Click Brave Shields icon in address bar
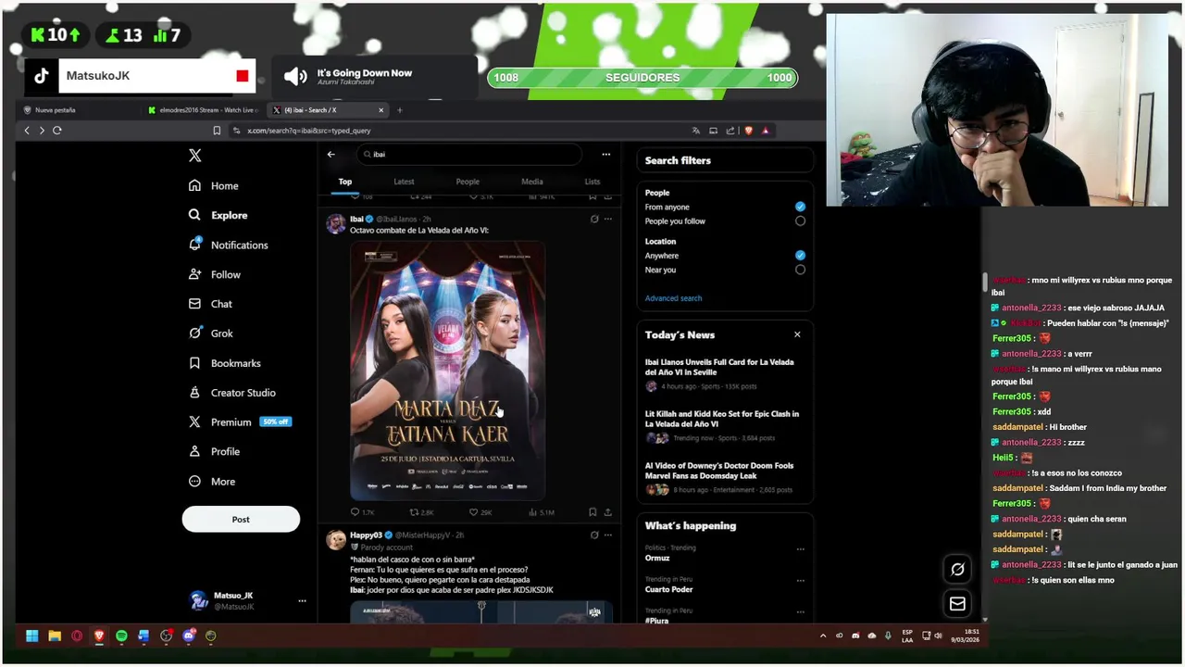Screen dimensions: 1185x667 pos(749,131)
